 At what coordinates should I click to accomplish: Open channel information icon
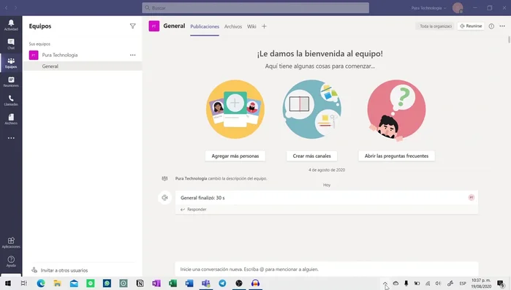point(491,26)
